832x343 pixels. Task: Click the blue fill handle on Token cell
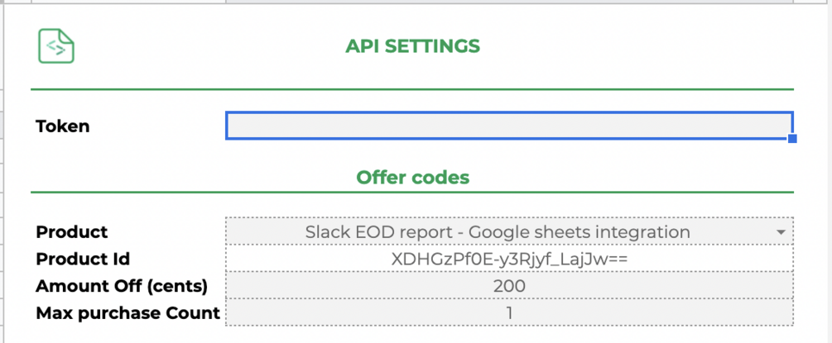[x=792, y=139]
